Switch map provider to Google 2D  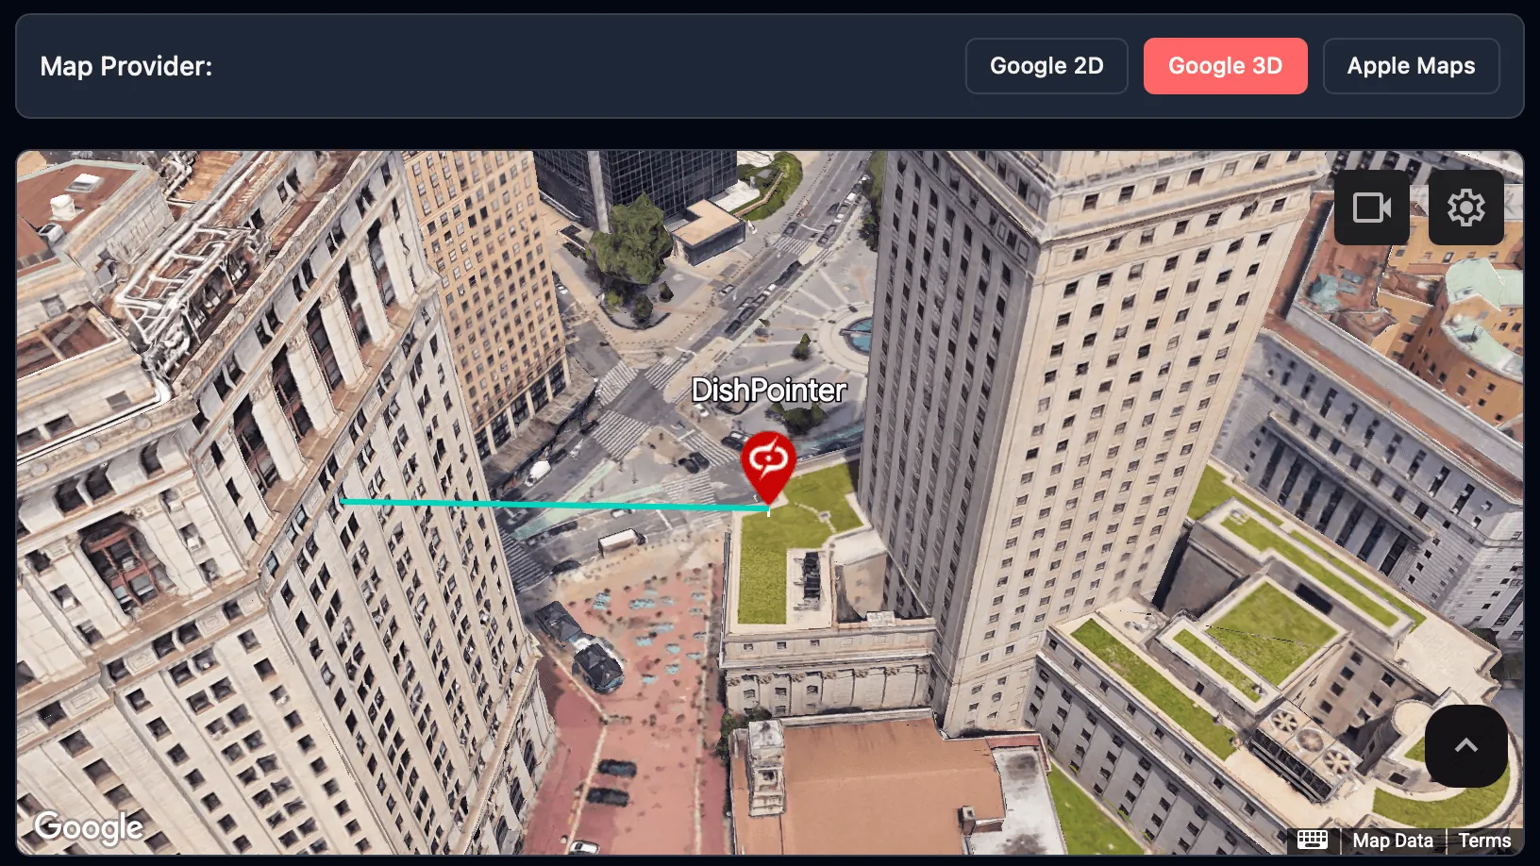tap(1046, 66)
